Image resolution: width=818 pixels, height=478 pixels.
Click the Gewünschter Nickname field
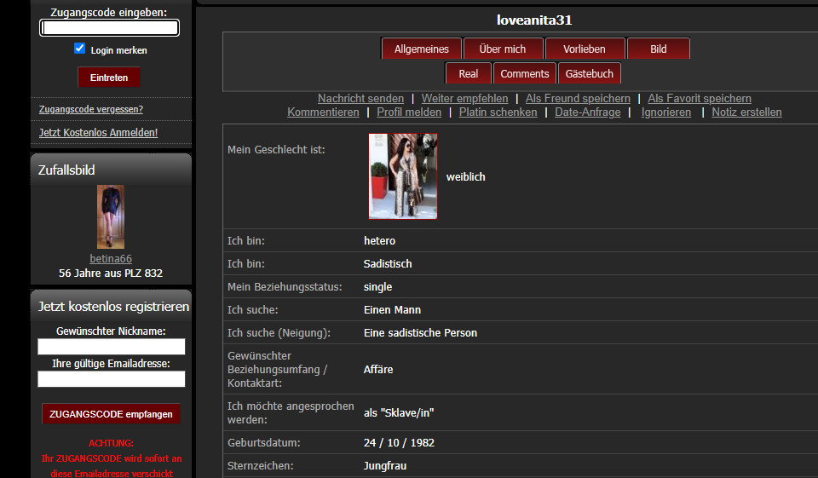(x=112, y=347)
